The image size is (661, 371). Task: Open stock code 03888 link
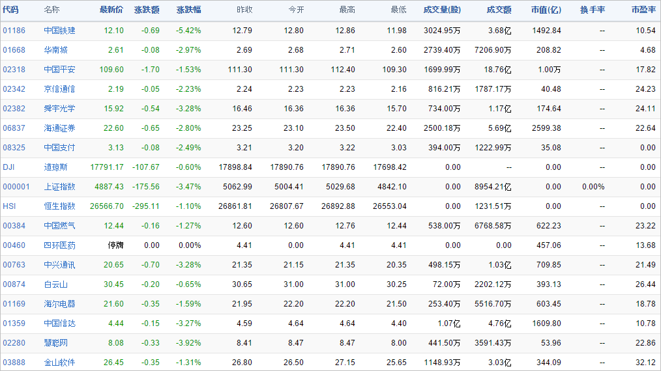point(14,363)
